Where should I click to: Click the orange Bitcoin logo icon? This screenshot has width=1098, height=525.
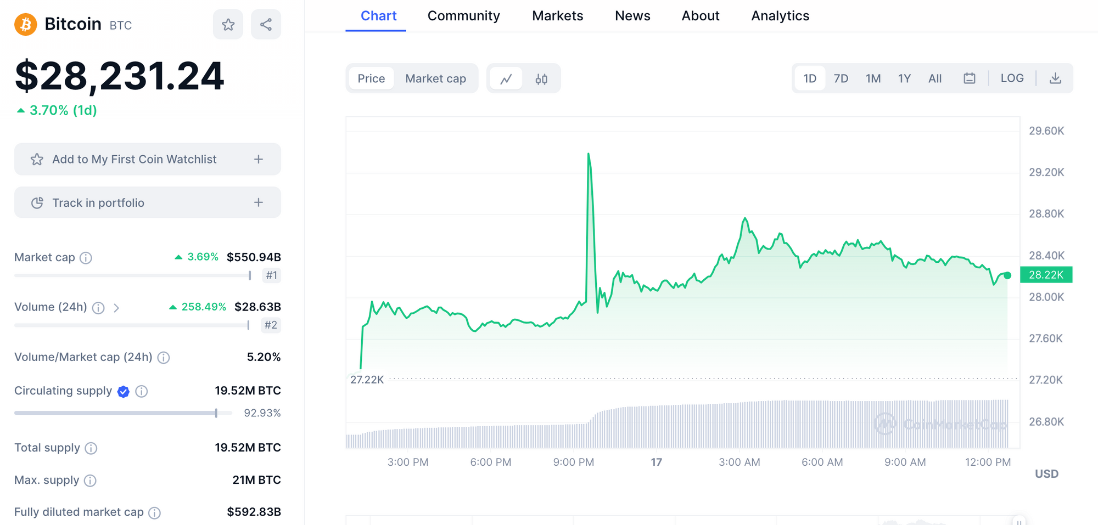[x=25, y=25]
